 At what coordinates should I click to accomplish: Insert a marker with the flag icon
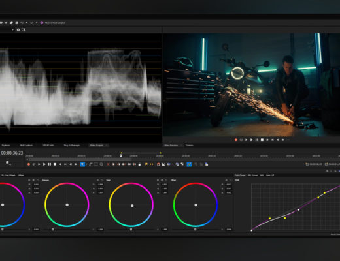146,164
